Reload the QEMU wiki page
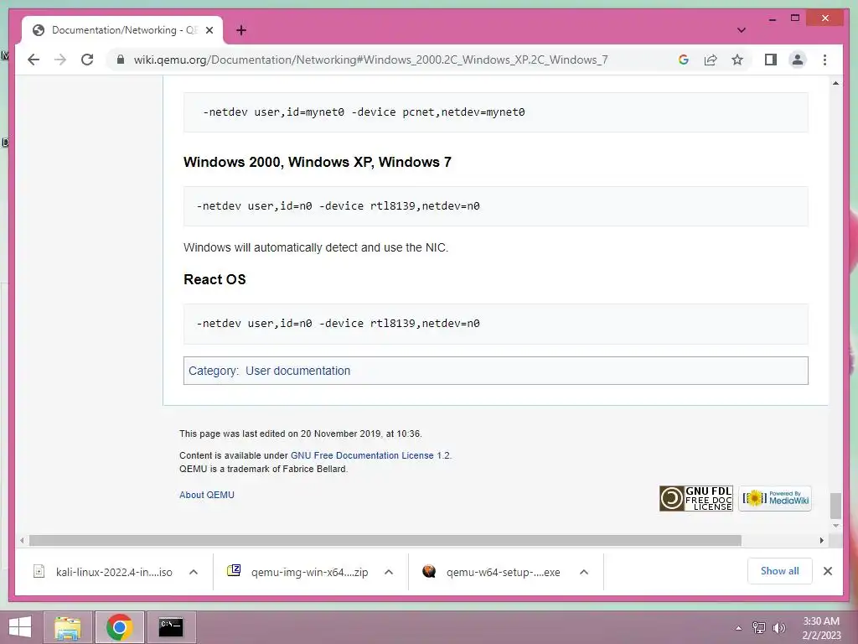The height and width of the screenshot is (644, 858). (x=87, y=60)
